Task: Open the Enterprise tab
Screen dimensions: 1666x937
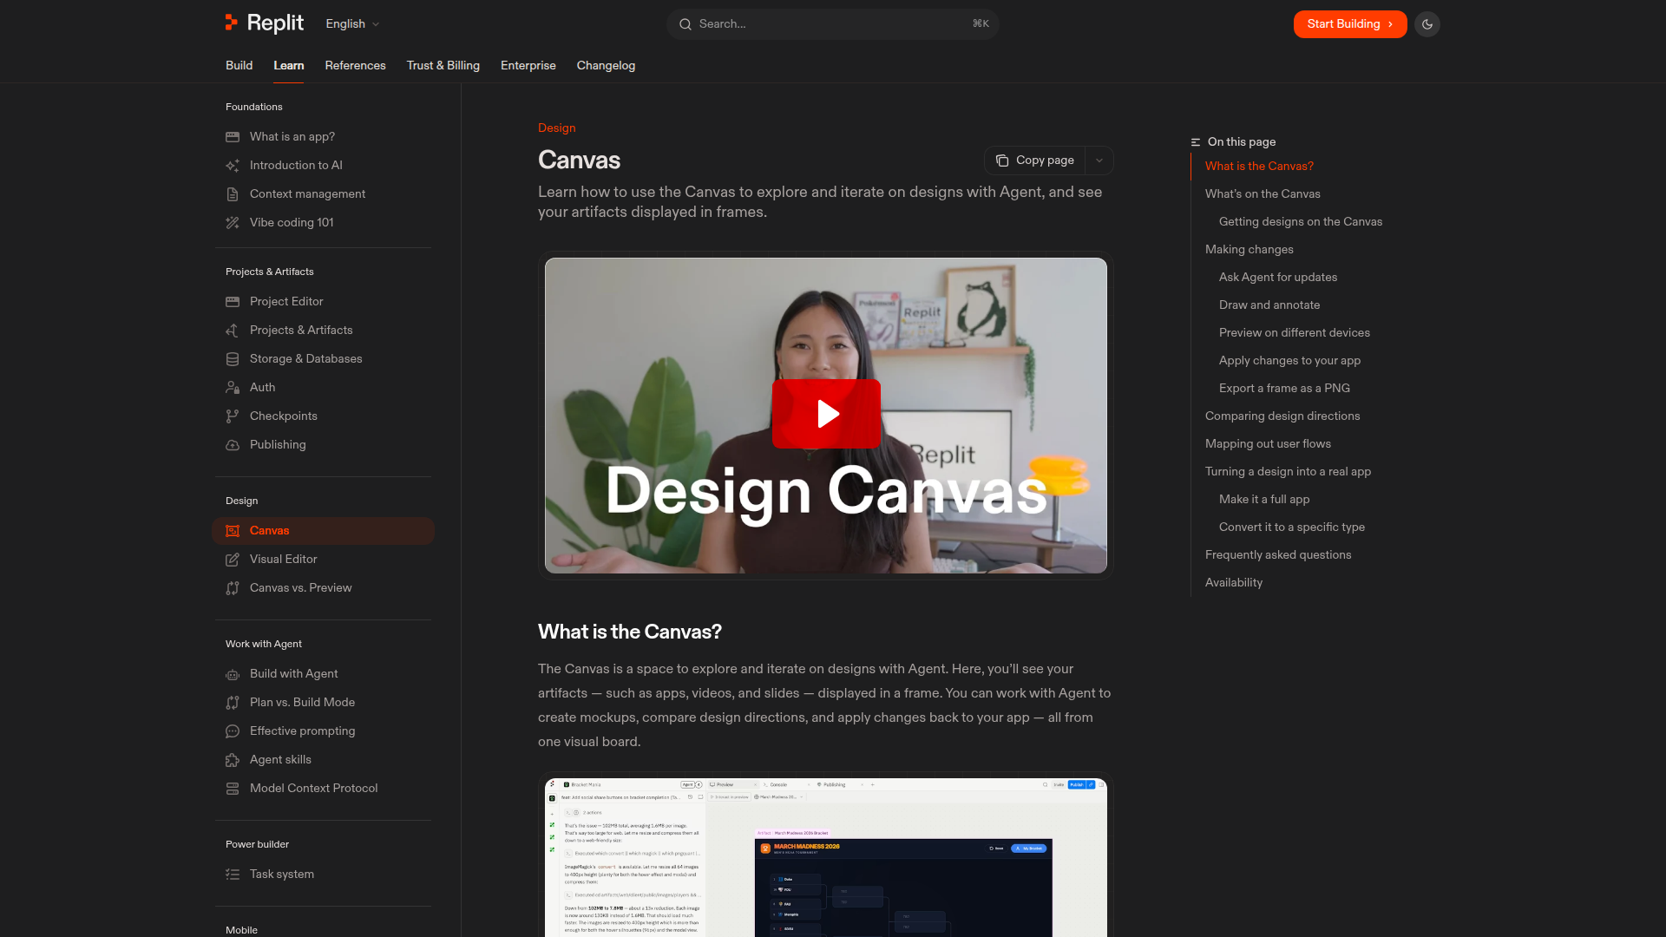Action: pyautogui.click(x=528, y=66)
